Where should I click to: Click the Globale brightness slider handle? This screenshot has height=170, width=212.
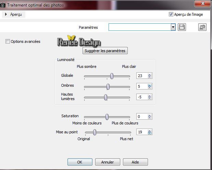[112, 76]
